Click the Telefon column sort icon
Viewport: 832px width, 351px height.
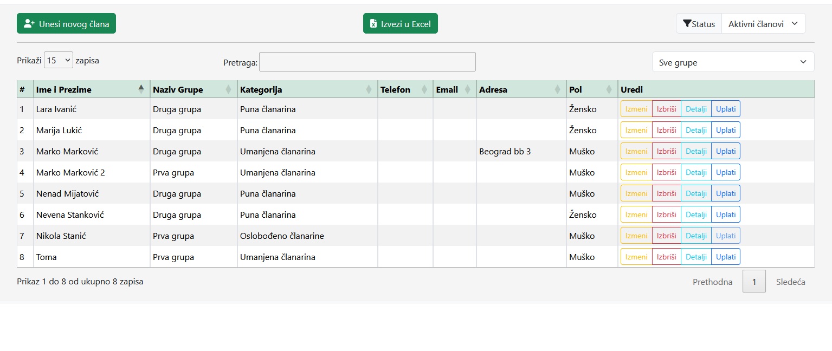(x=424, y=89)
